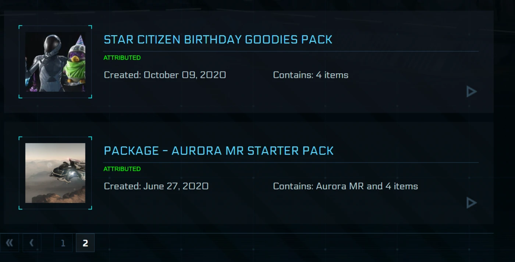Viewport: 515px width, 262px height.
Task: Open Package - Aurora MR Starter Pack title
Action: (x=219, y=151)
